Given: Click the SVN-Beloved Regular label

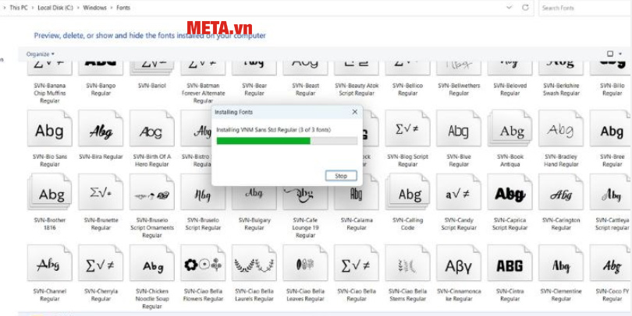Looking at the screenshot, I should (x=510, y=90).
